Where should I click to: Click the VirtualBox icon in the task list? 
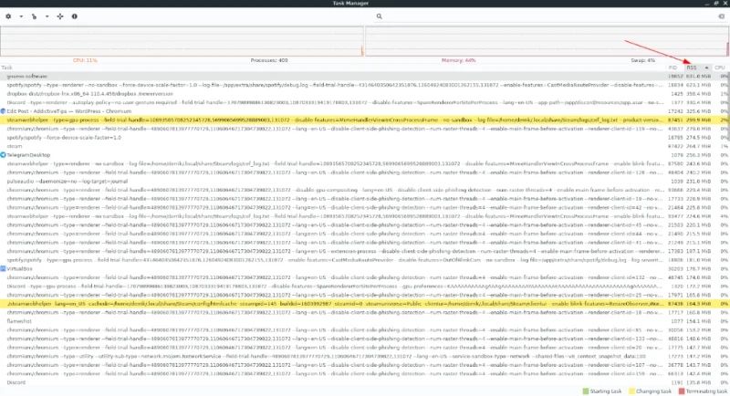[x=3, y=268]
